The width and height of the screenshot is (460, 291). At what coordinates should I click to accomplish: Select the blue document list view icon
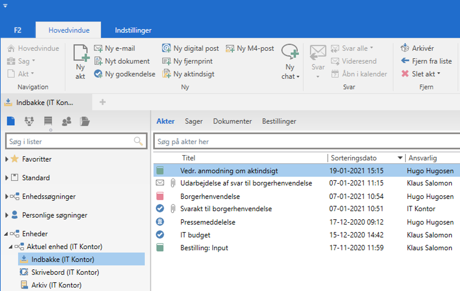point(11,121)
